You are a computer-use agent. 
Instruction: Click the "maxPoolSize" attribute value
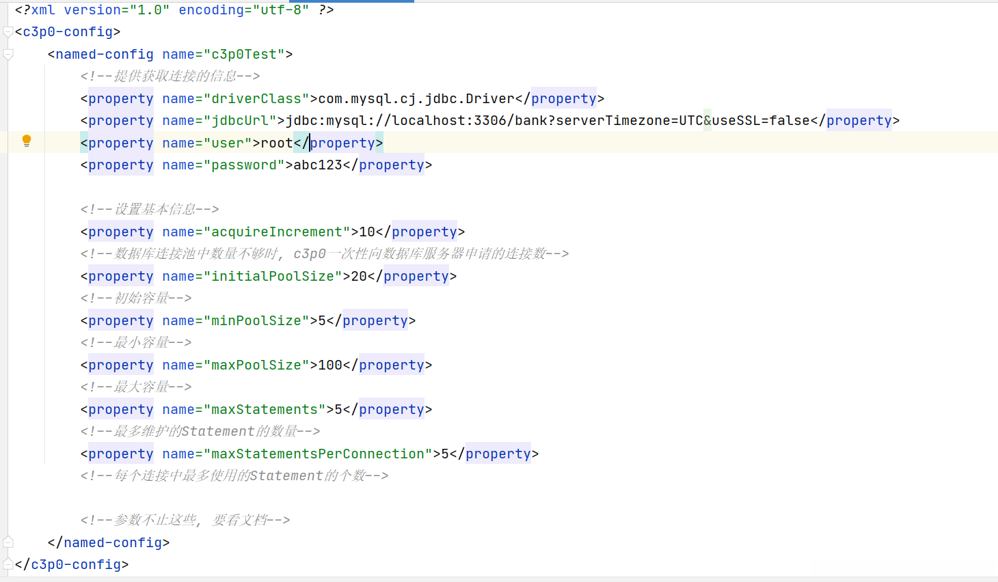click(x=256, y=365)
